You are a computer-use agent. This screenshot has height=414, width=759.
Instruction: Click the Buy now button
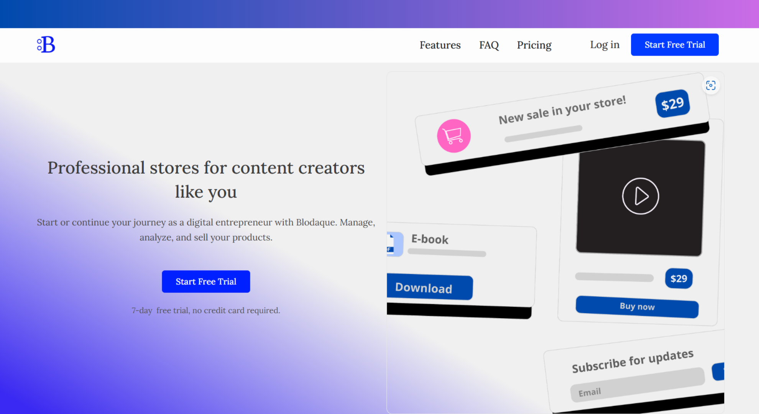tap(637, 307)
